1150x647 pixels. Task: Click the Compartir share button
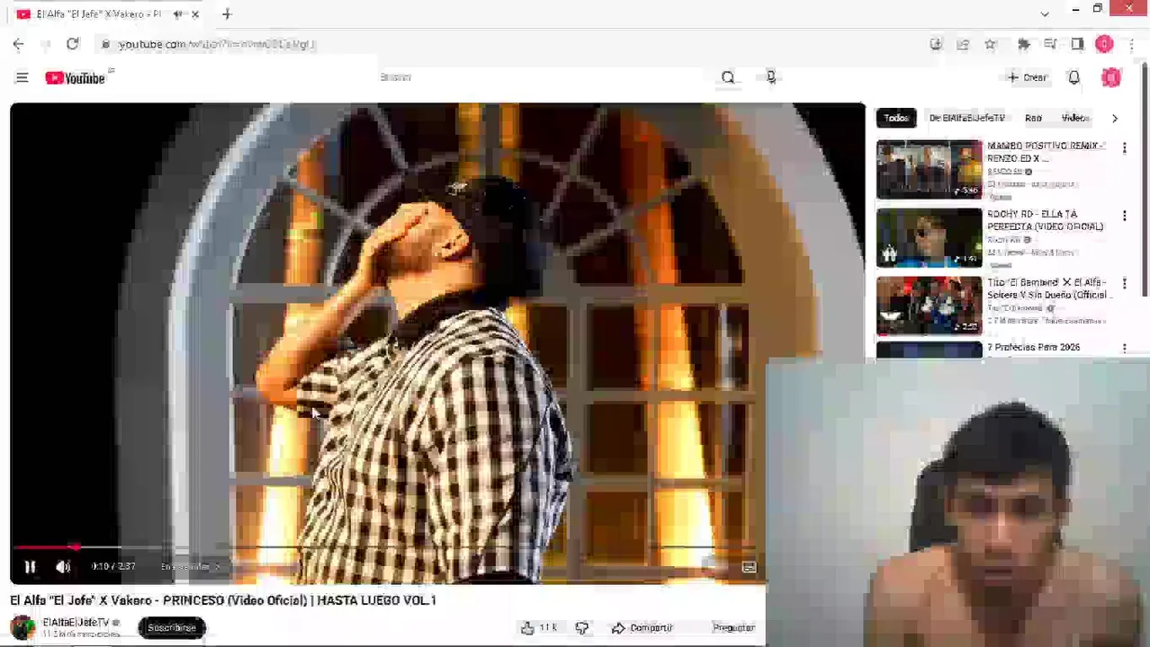(642, 627)
